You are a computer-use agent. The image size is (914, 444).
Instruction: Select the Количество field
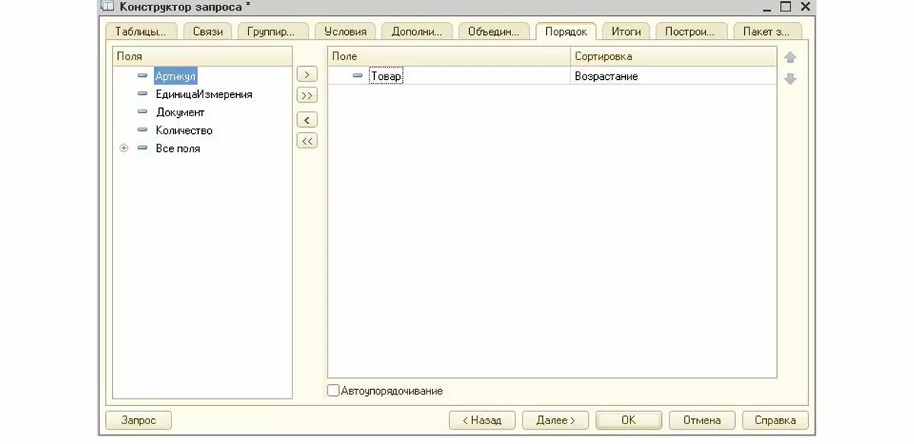[x=184, y=131]
